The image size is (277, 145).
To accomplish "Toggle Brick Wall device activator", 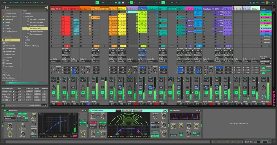I will tap(5, 111).
